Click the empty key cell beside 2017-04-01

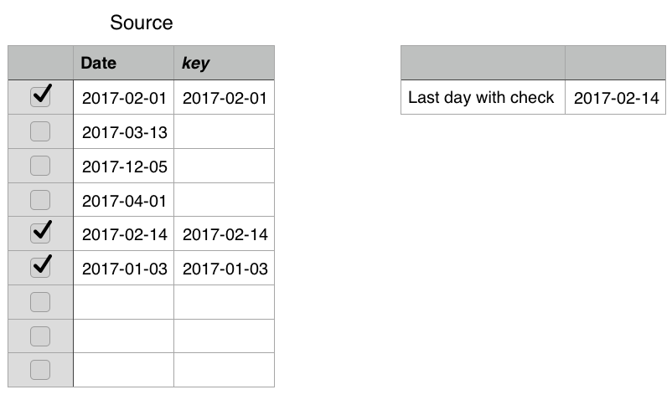(x=224, y=201)
